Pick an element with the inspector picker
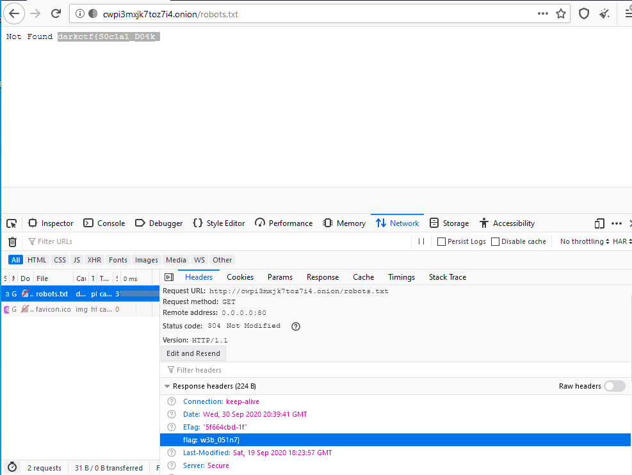This screenshot has height=475, width=632. pyautogui.click(x=12, y=223)
